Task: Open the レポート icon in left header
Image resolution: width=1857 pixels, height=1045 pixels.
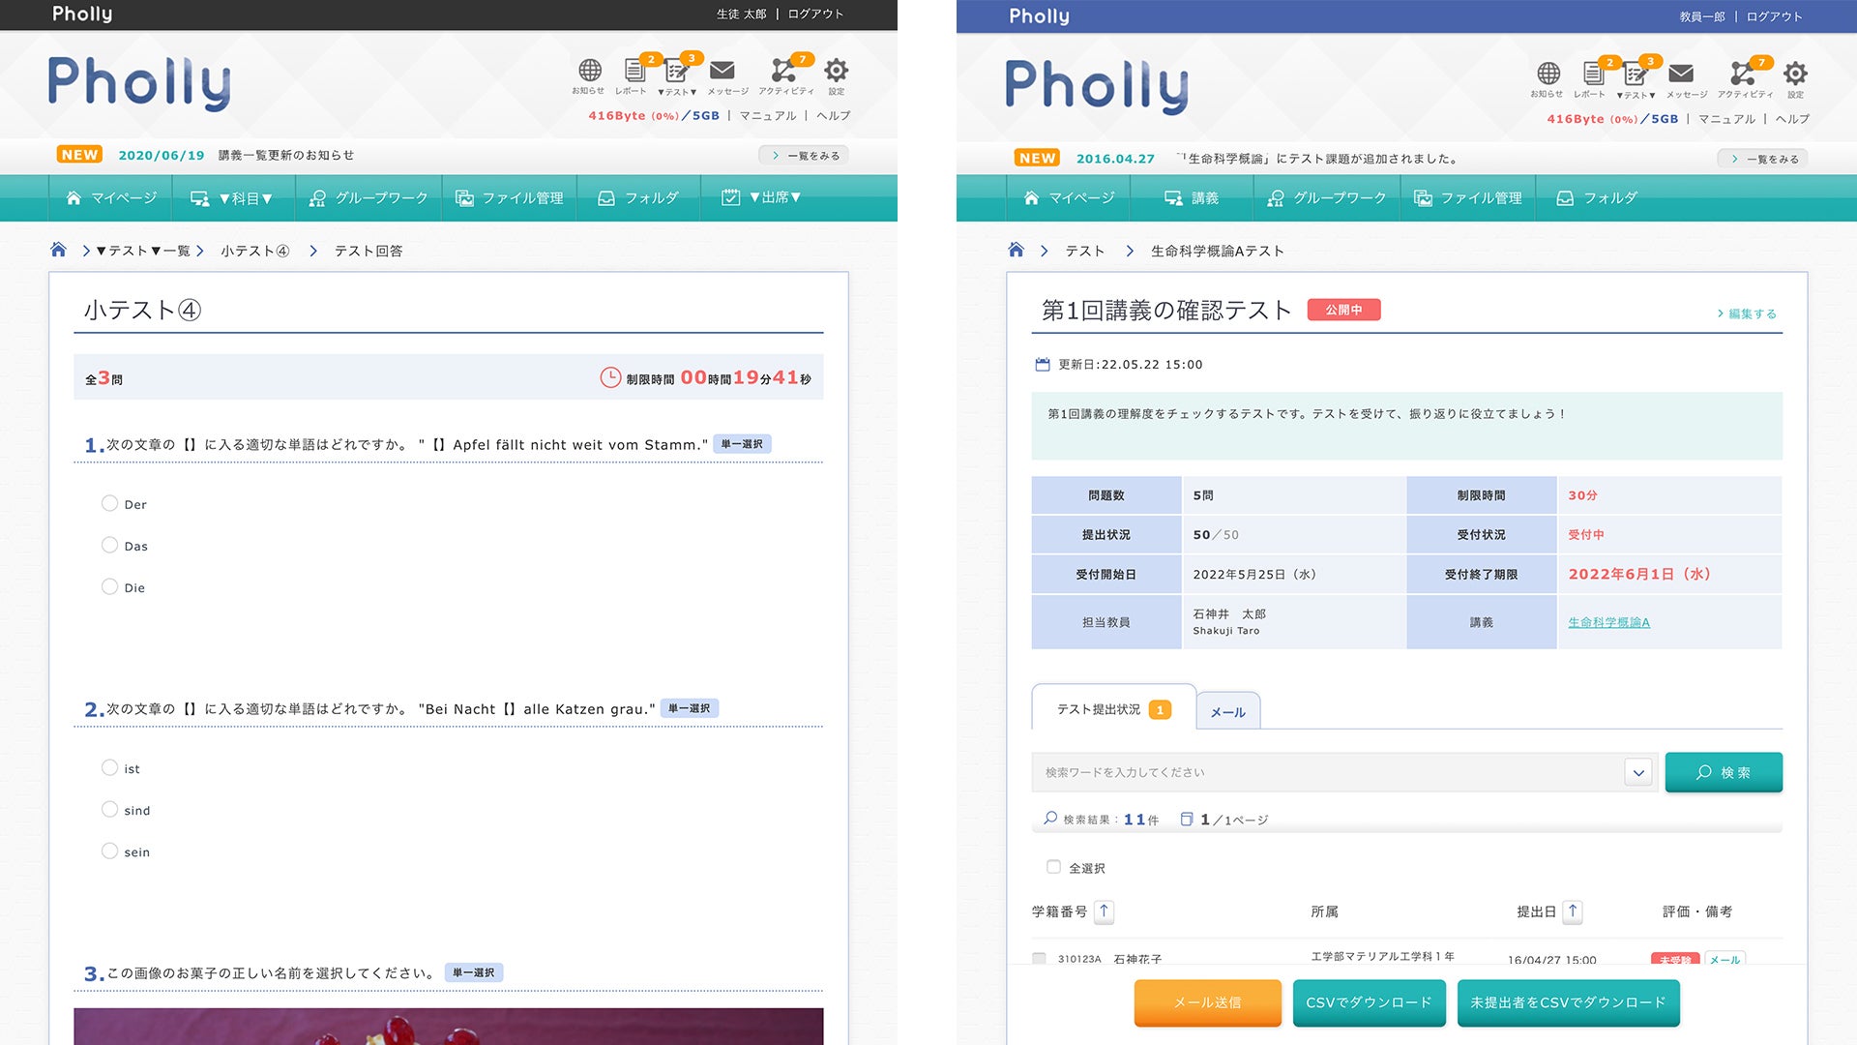Action: (x=634, y=71)
